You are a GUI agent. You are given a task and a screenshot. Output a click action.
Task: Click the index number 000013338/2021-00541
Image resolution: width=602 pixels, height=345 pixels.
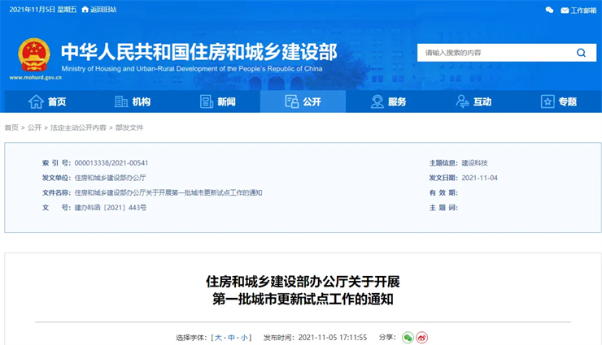(x=111, y=162)
